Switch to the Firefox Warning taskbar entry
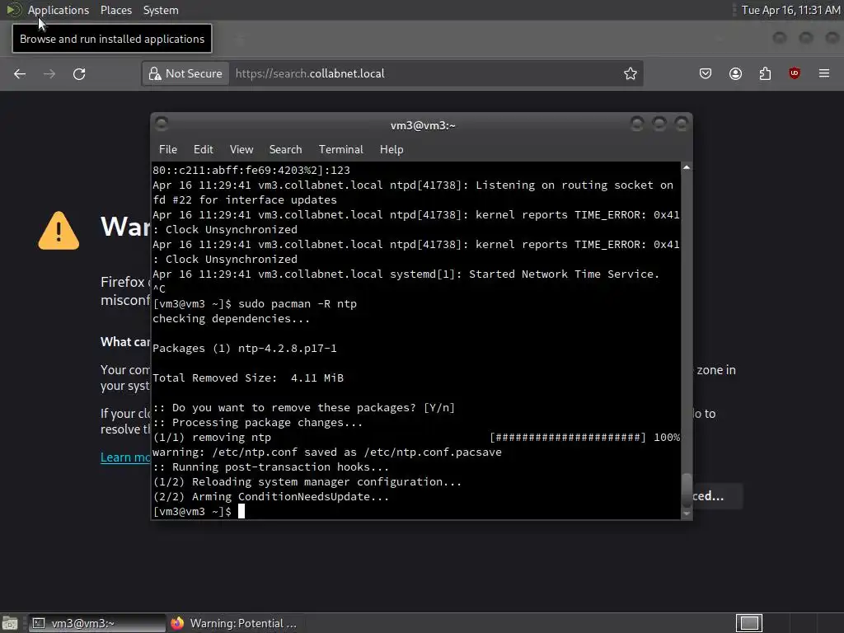This screenshot has height=633, width=844. [x=235, y=623]
